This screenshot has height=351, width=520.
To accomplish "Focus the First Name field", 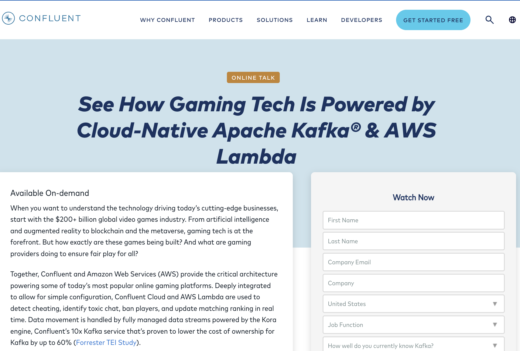I will 413,220.
